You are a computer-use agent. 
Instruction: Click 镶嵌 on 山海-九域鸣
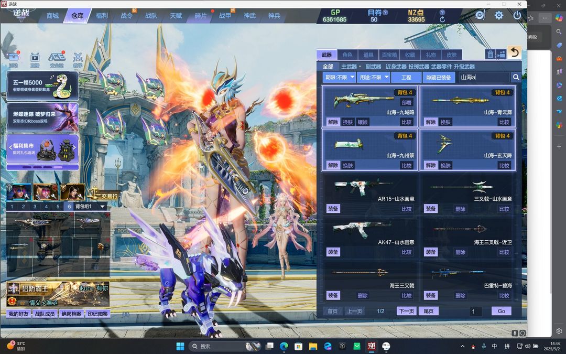tap(363, 122)
